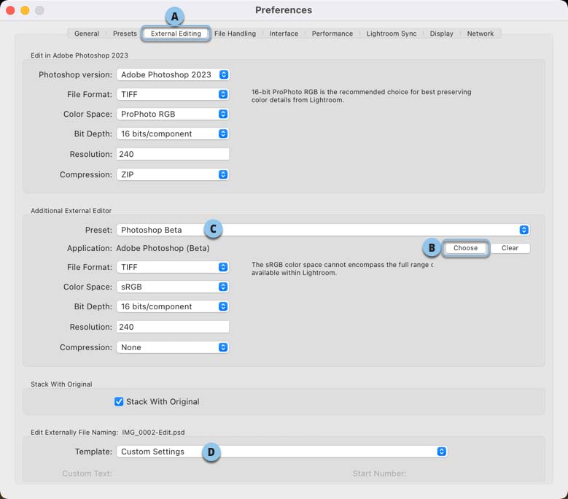Open the Network tab
Image resolution: width=568 pixels, height=499 pixels.
[x=481, y=34]
